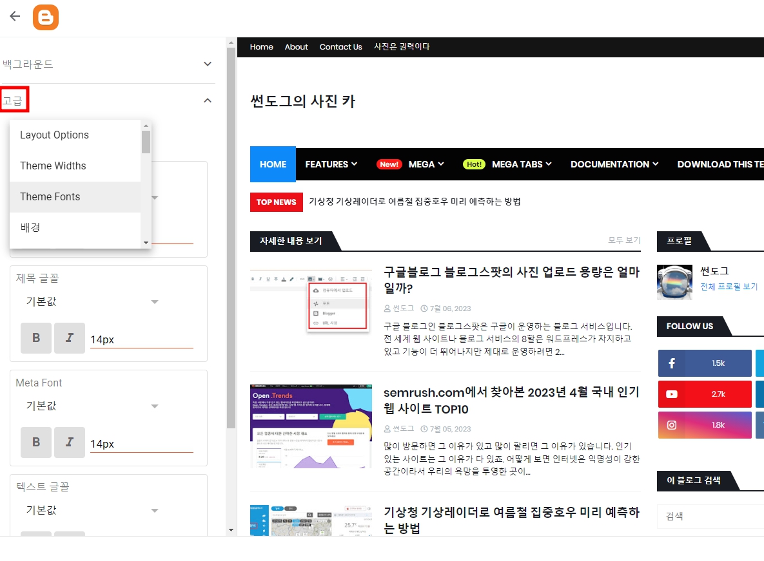Click the blog 검색 search field
Screen dimensions: 764x561
point(710,517)
